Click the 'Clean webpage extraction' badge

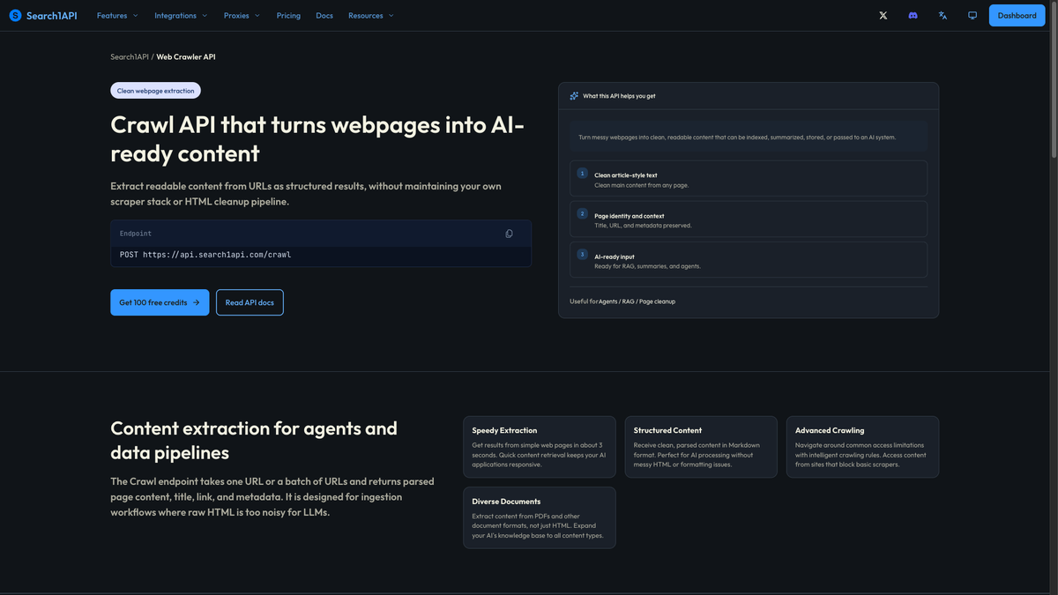(x=156, y=90)
